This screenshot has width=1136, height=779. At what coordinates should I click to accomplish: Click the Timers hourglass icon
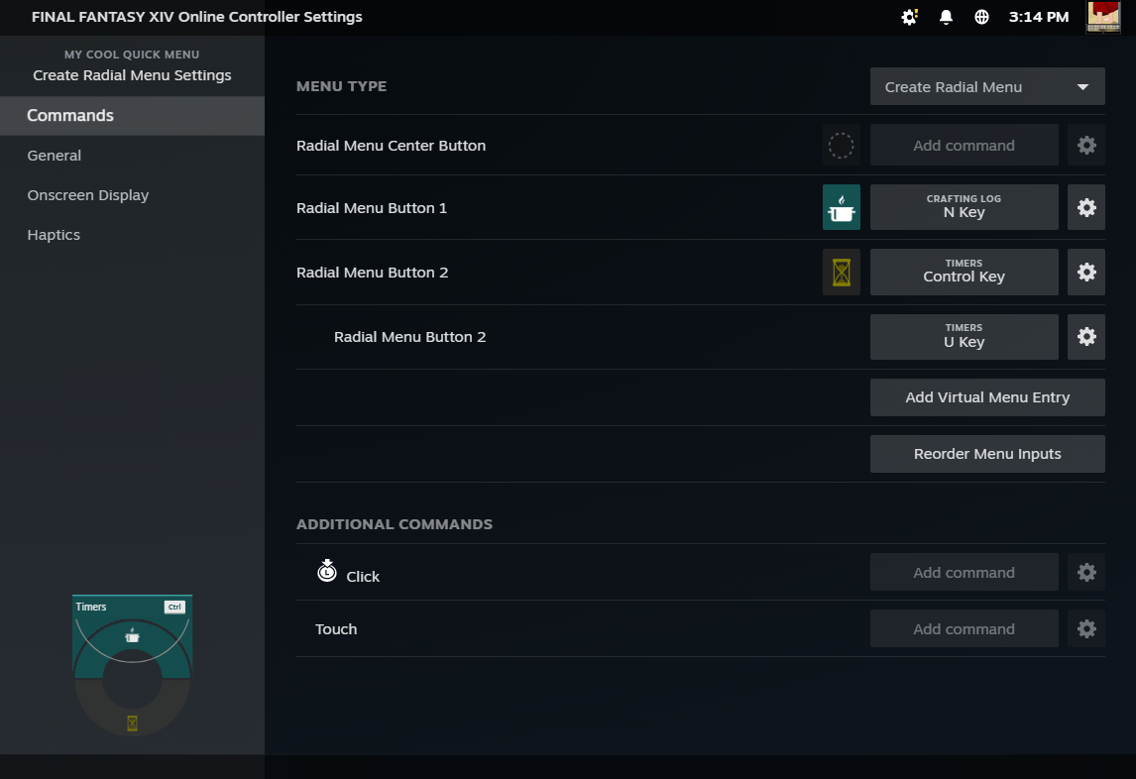coord(841,272)
